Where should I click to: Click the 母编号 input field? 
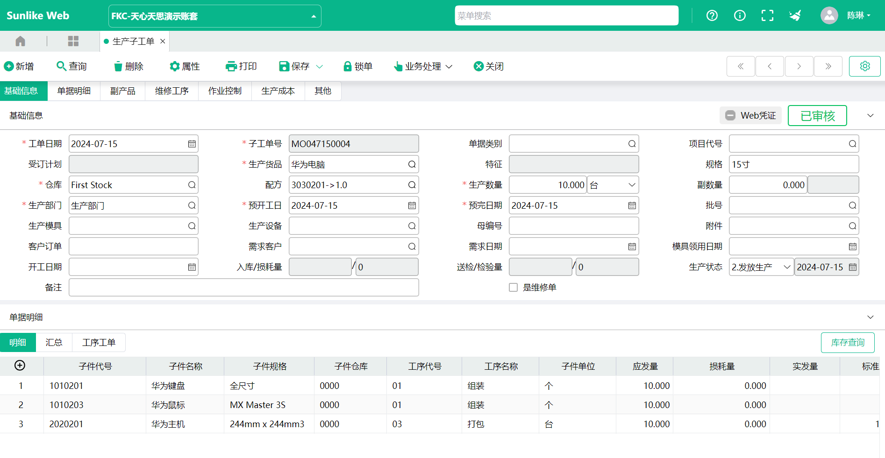click(x=574, y=226)
